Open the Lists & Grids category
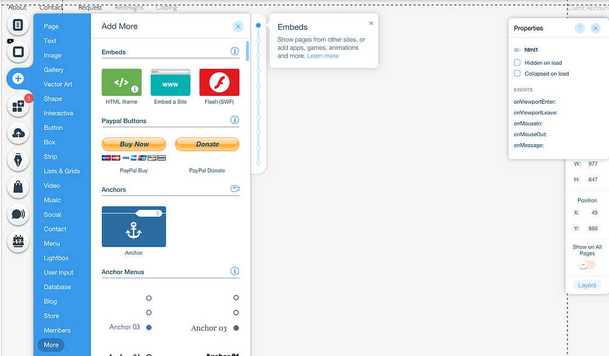Viewport: 609px width, 356px height. coord(62,171)
